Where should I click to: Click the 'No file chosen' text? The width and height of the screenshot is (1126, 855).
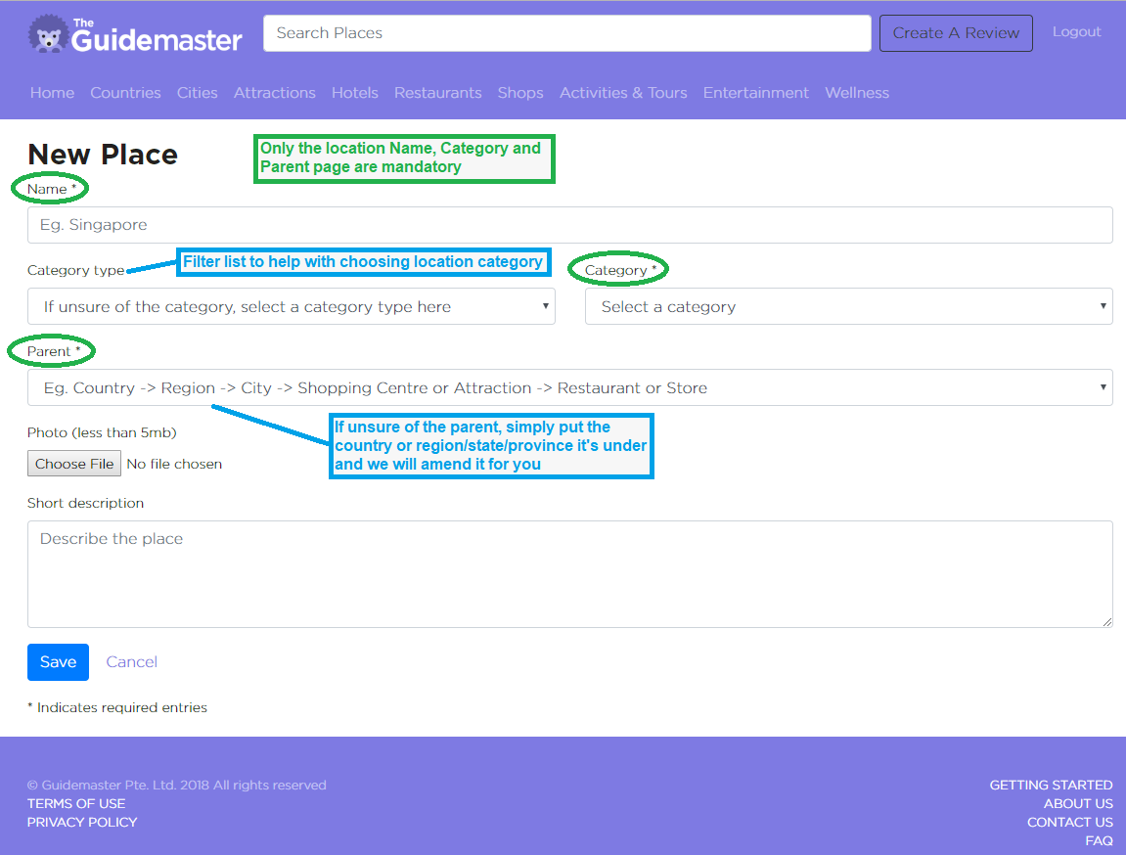[x=174, y=464]
